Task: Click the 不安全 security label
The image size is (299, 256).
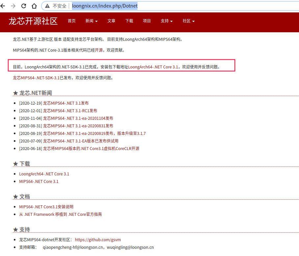Action: click(60, 6)
